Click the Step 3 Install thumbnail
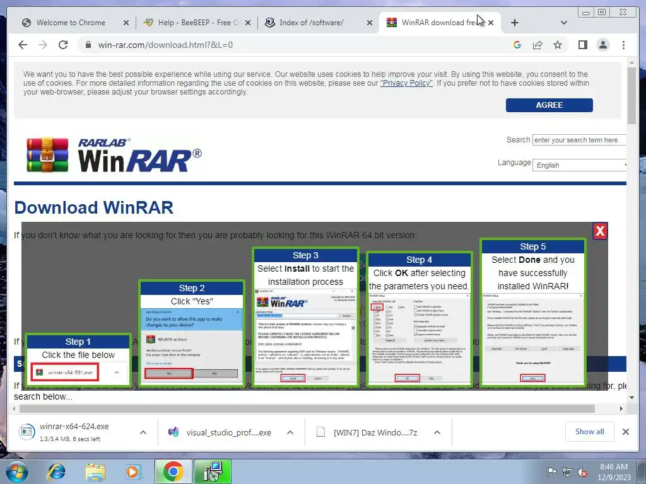The width and height of the screenshot is (646, 484). point(305,316)
